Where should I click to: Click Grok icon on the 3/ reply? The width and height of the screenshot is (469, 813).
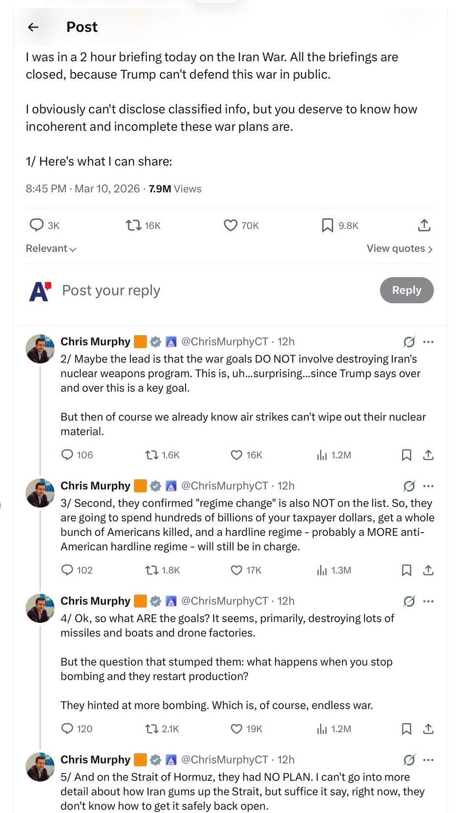(409, 486)
